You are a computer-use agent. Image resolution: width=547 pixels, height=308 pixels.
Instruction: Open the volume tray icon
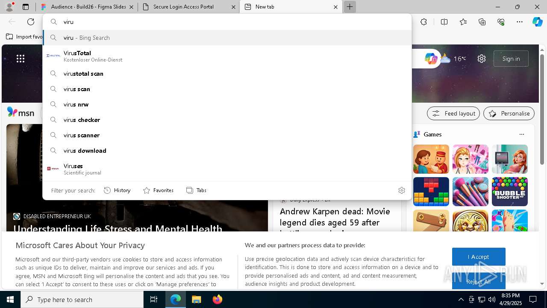pos(492,299)
